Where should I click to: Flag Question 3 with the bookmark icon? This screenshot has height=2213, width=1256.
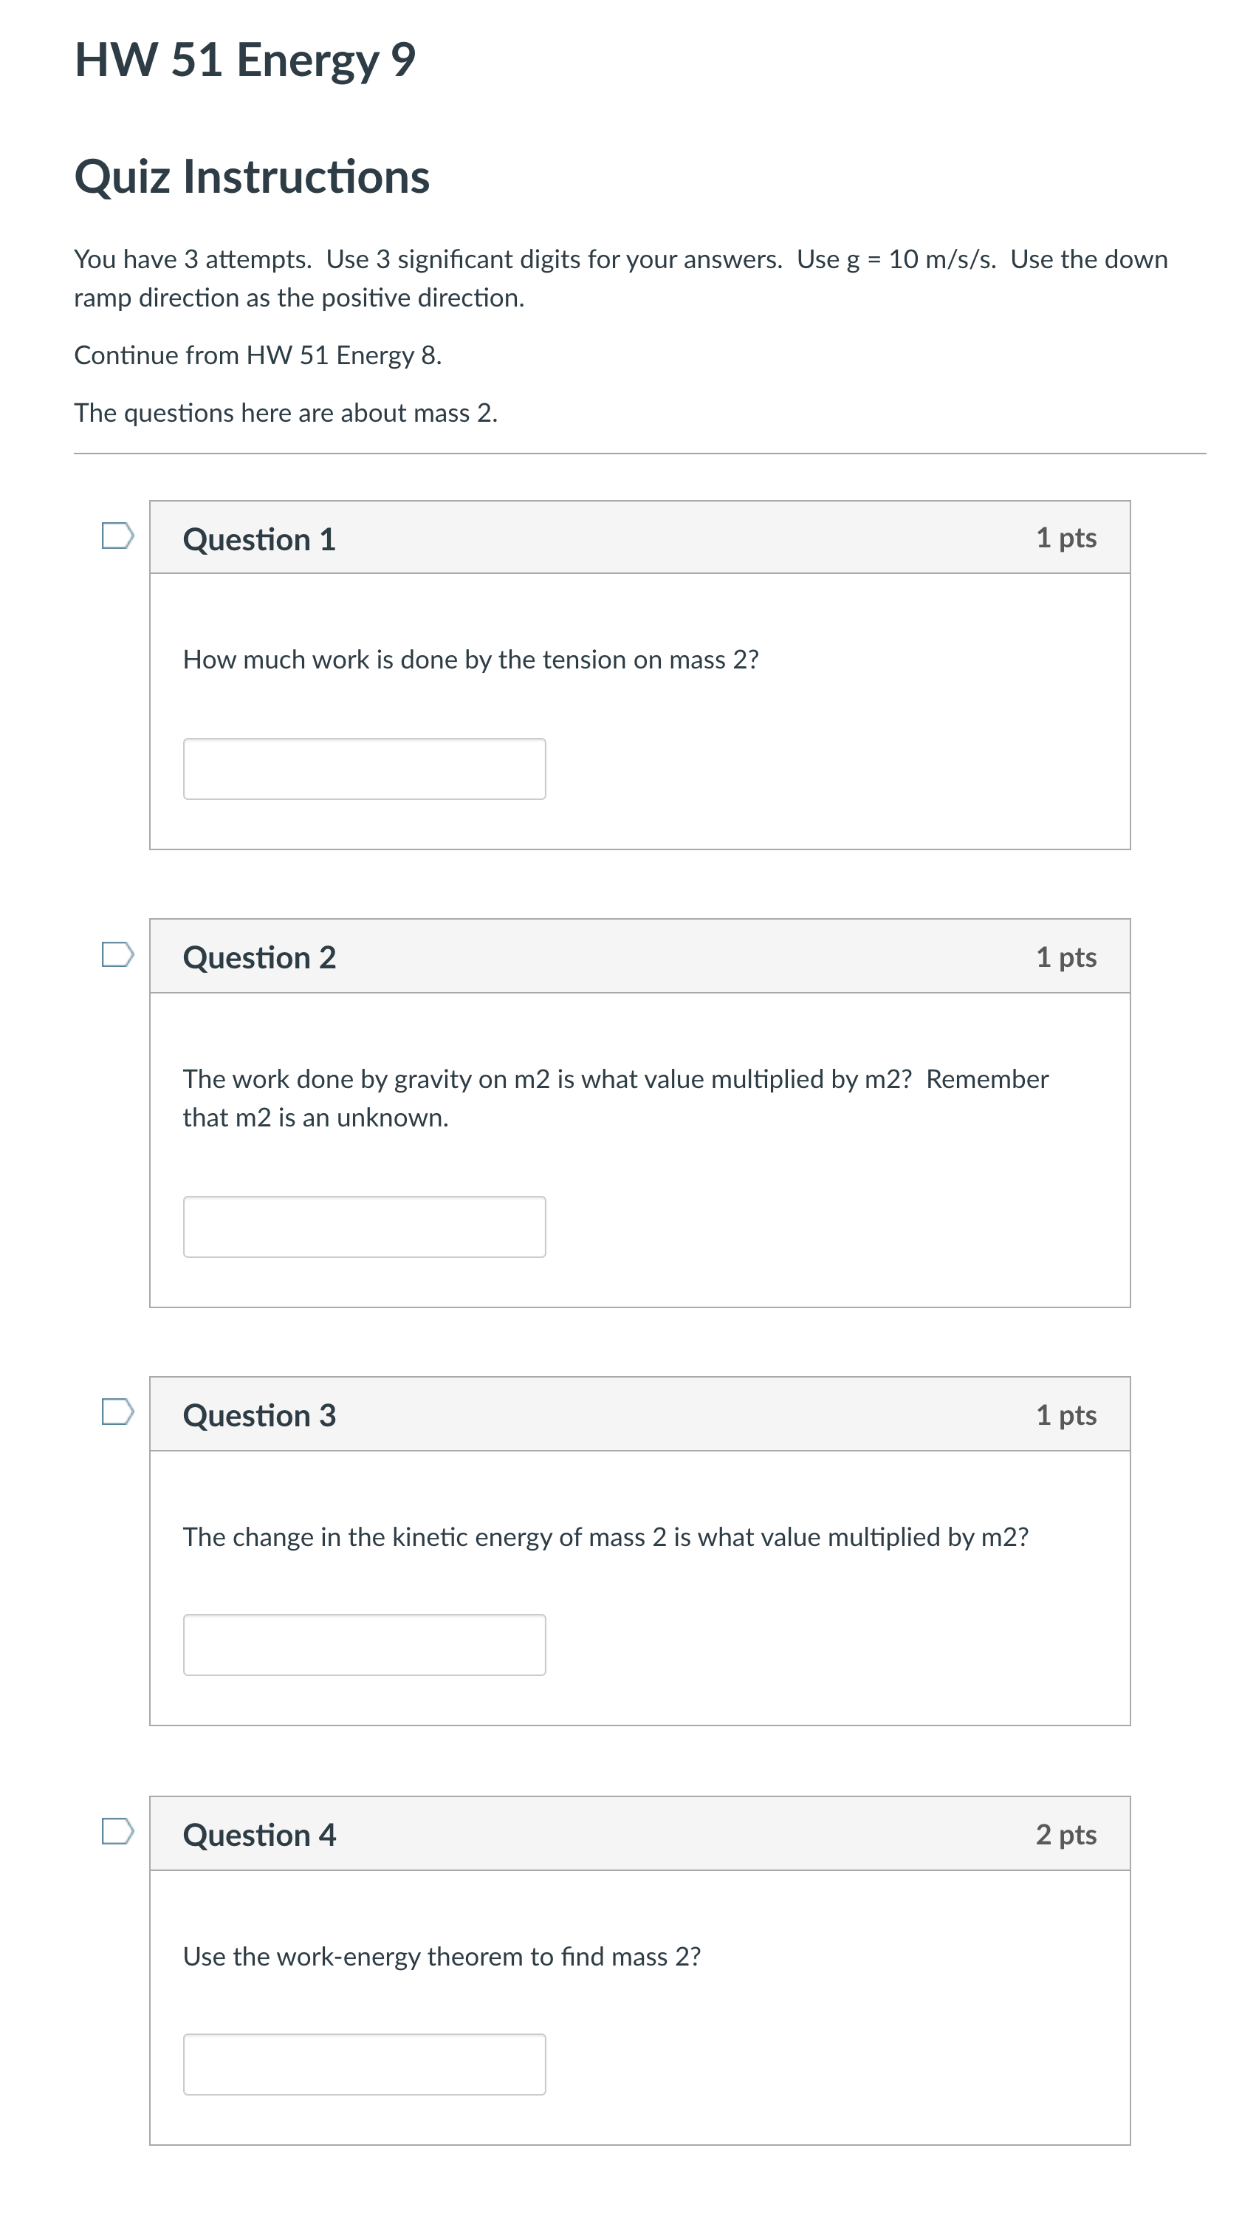click(117, 1412)
